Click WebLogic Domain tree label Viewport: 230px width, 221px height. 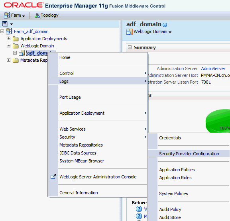37,46
